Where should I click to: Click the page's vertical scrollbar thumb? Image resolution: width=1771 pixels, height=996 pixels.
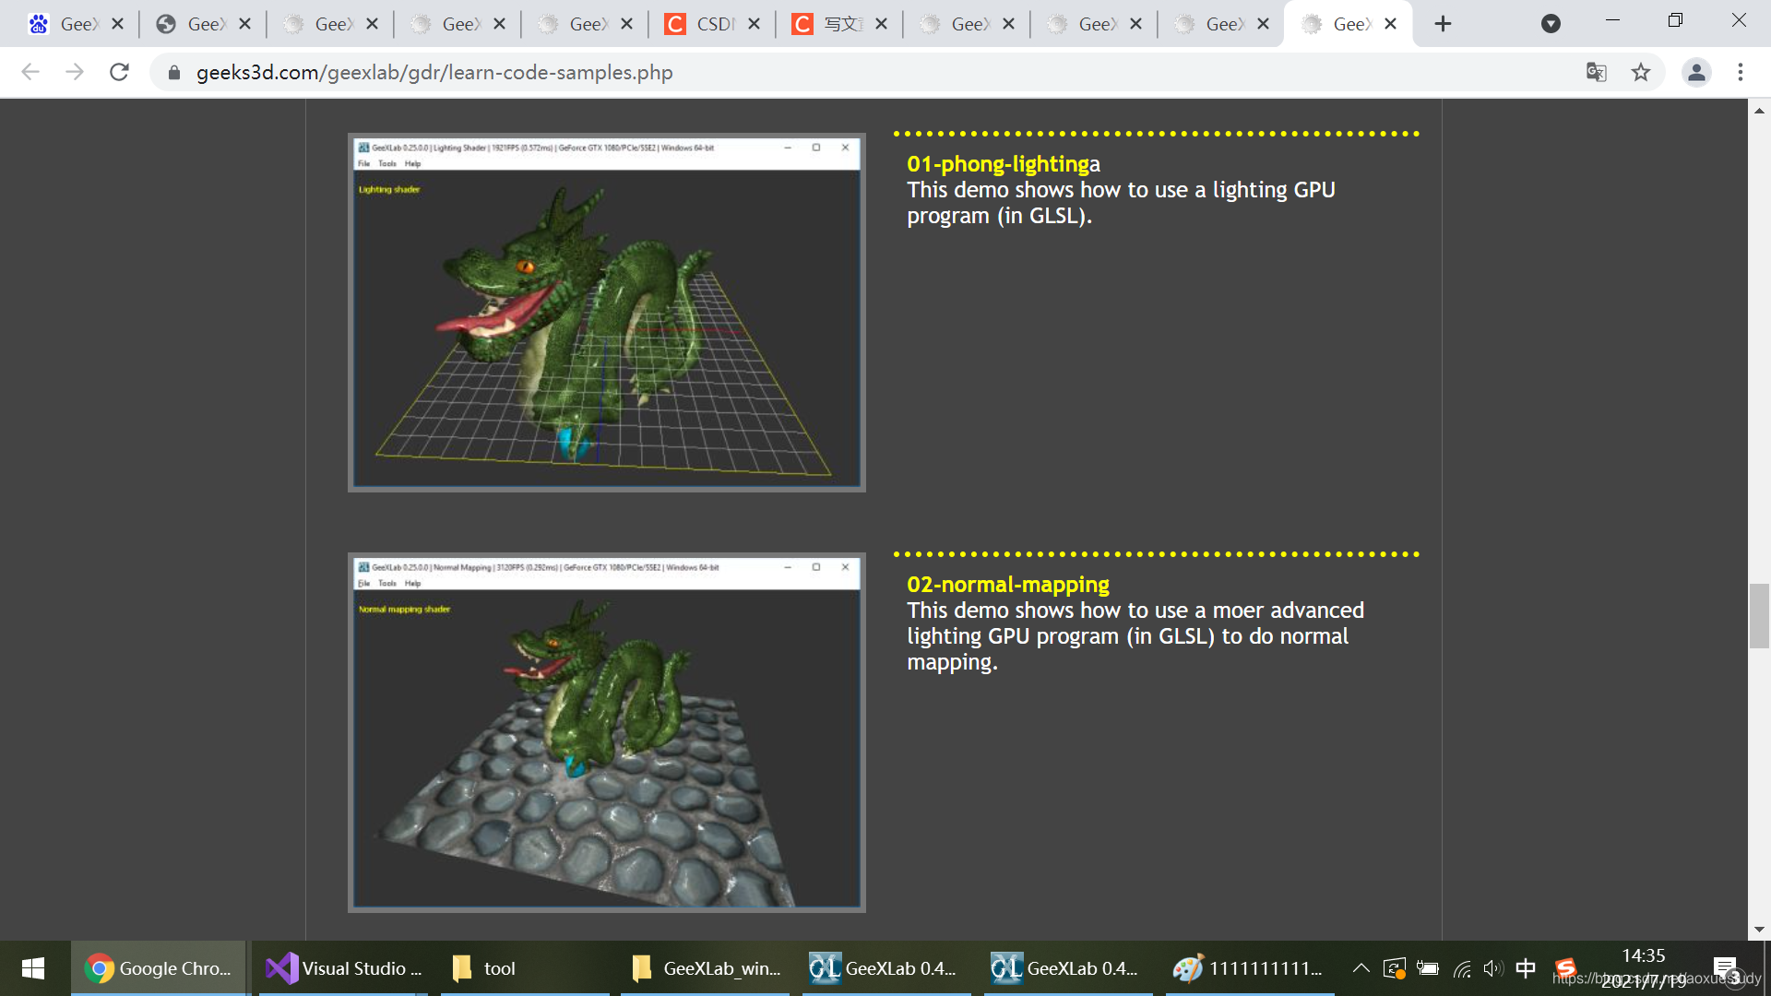[x=1759, y=616]
